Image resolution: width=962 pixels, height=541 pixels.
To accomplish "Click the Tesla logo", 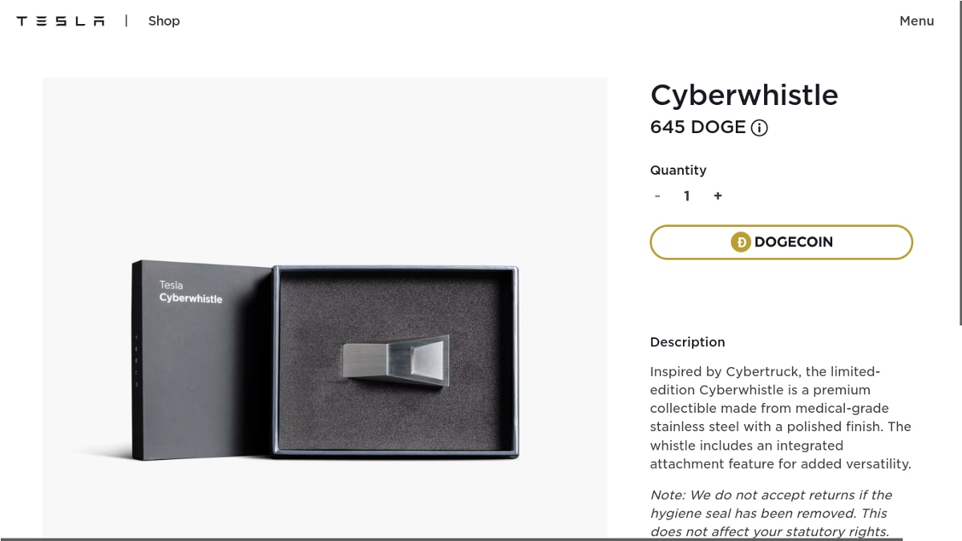I will point(60,21).
